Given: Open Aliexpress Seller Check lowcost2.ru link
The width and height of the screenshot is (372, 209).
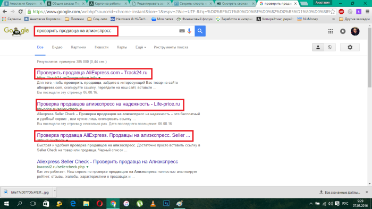Looking at the screenshot, I should point(107,162).
